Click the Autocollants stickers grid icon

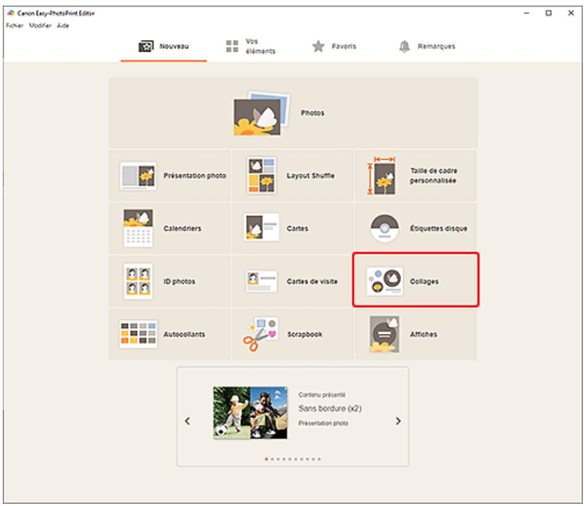pos(138,334)
